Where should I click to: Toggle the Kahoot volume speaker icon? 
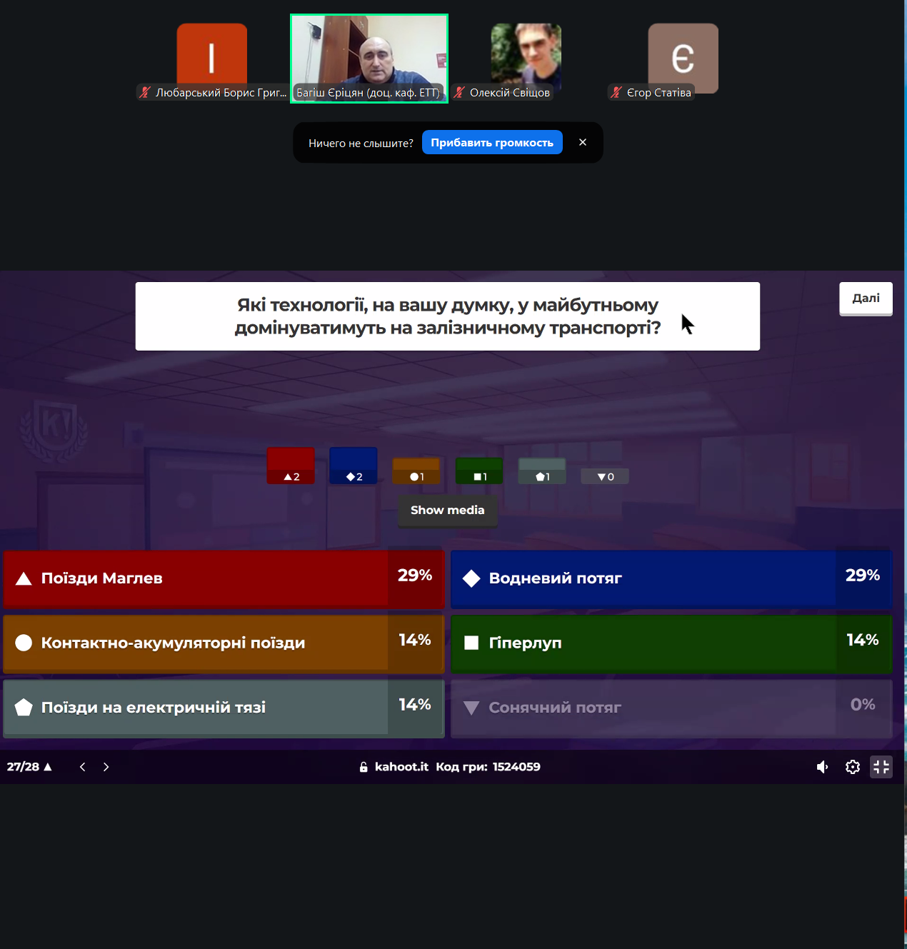[x=823, y=767]
